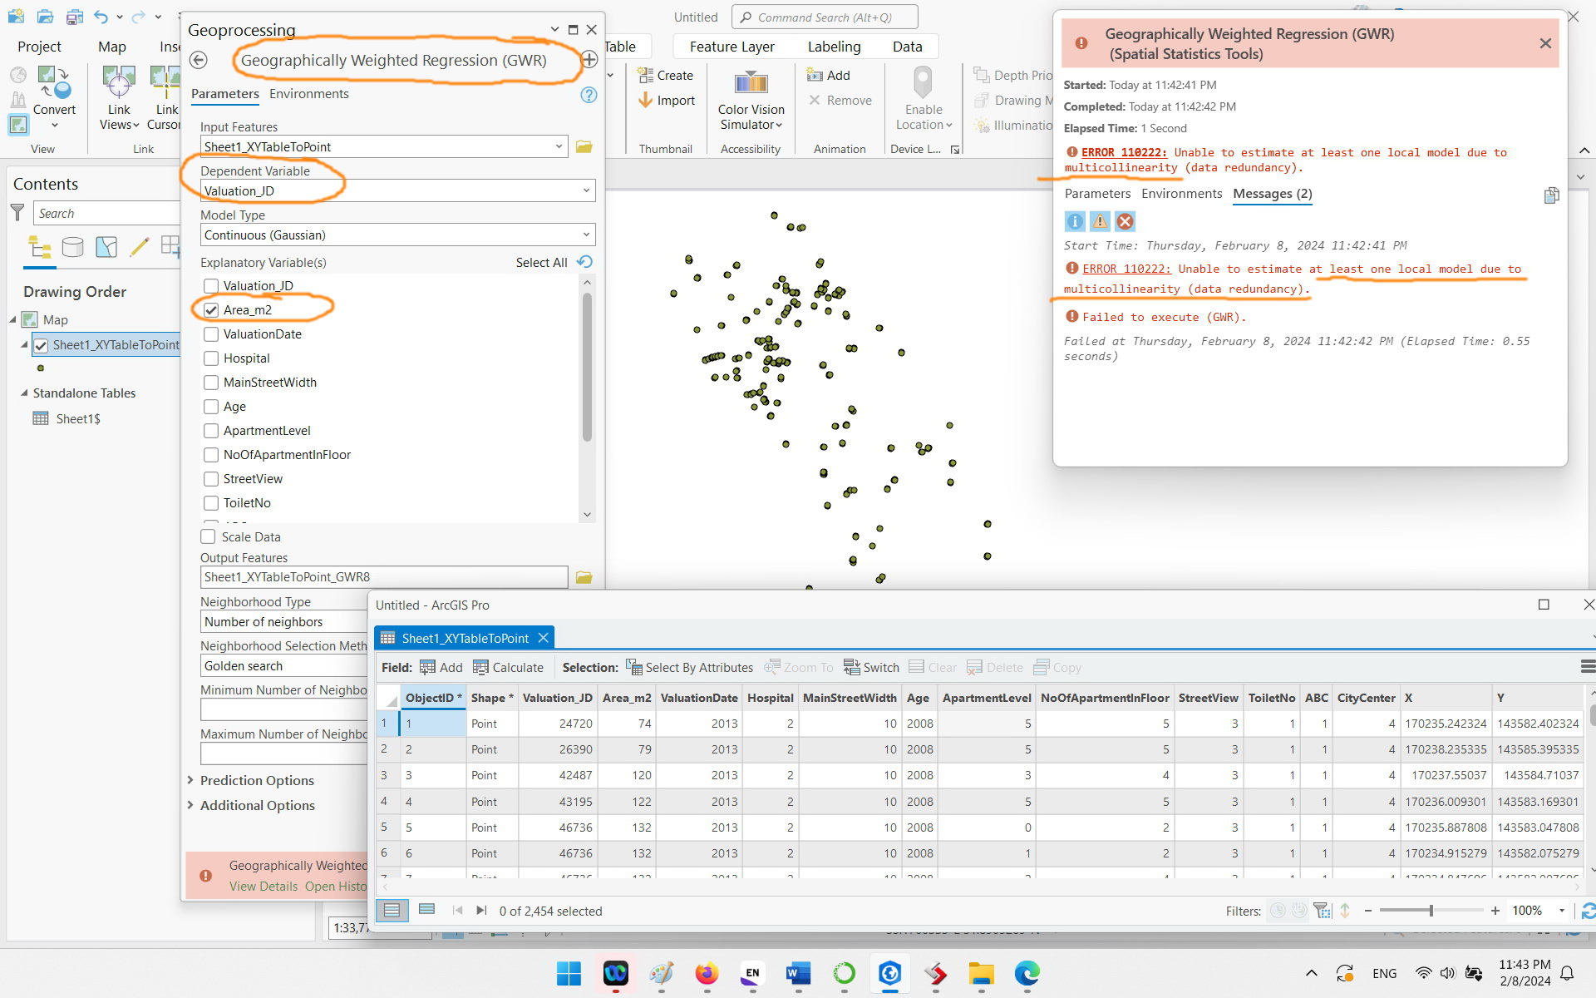Switch the current selection in the table
Viewport: 1596px width, 998px height.
pyautogui.click(x=871, y=667)
